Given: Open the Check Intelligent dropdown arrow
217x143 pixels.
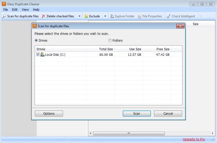Looking at the screenshot, I should [201, 16].
